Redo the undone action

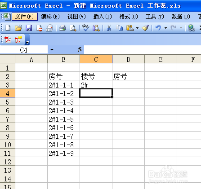pos(174,28)
